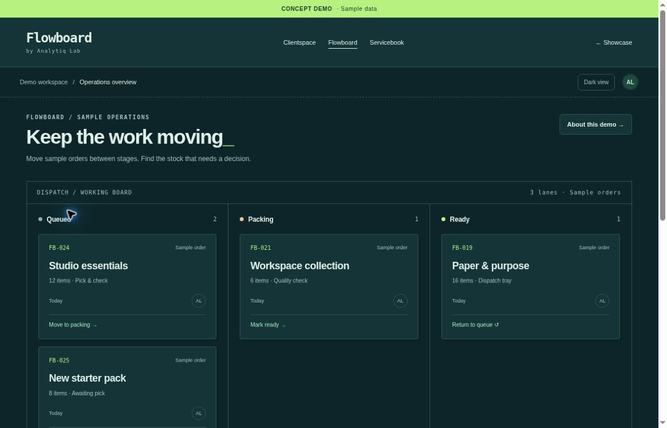Click 'Today' on the Workspace collection card

[257, 301]
